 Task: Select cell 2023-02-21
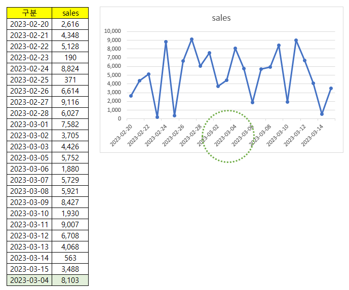click(29, 35)
